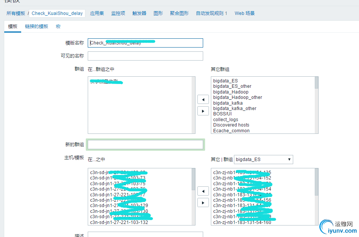
Task: Select bigdata_kafka group
Action: [228, 103]
